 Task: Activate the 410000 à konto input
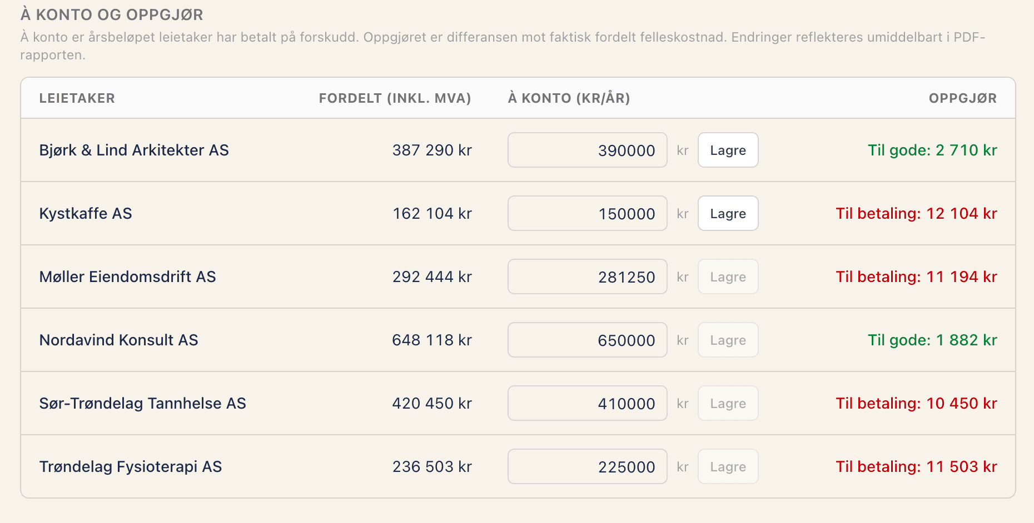tap(587, 403)
